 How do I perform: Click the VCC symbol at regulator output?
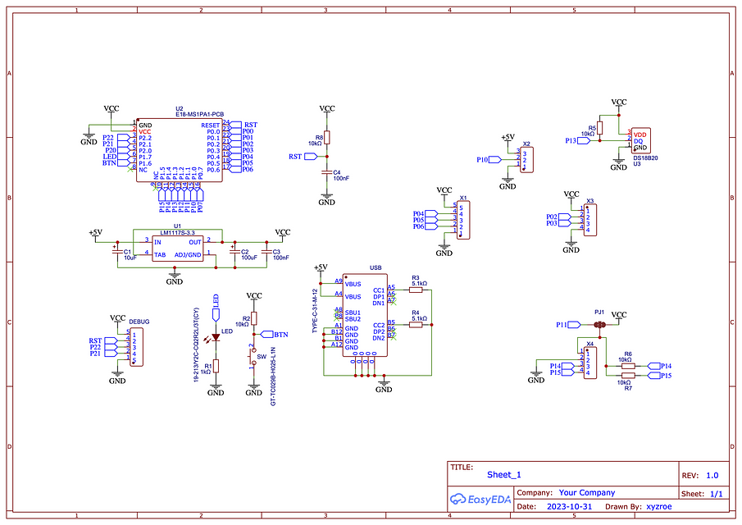coord(283,233)
